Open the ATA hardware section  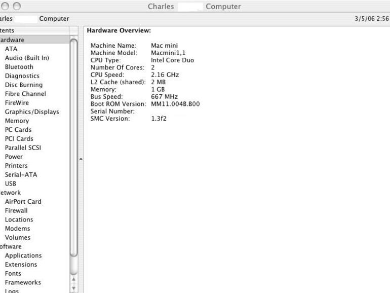click(x=11, y=49)
